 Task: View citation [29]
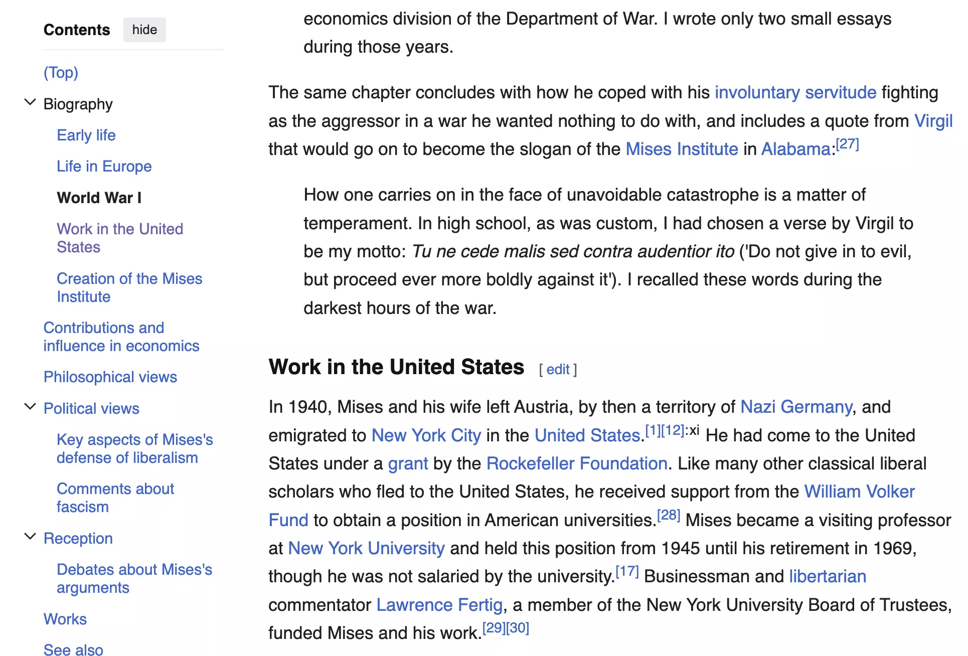coord(494,628)
